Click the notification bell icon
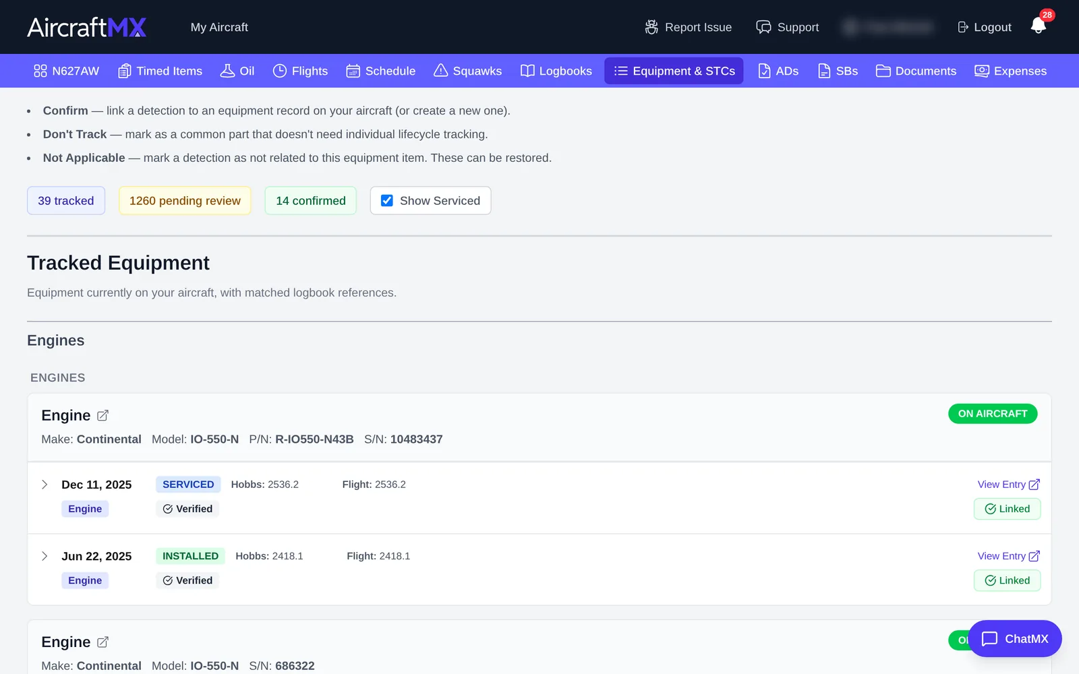1079x674 pixels. click(x=1038, y=26)
